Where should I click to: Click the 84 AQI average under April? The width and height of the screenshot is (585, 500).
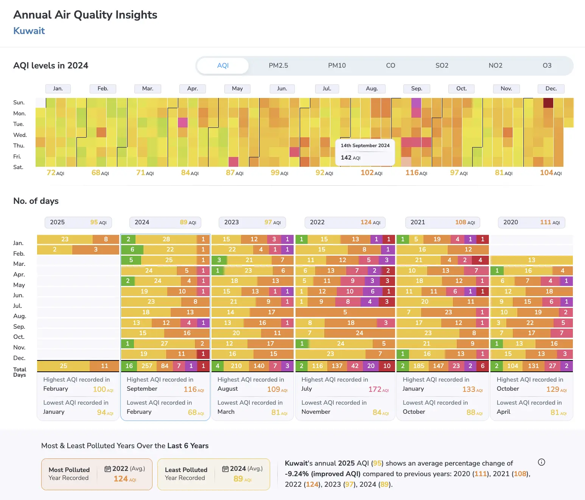(190, 173)
